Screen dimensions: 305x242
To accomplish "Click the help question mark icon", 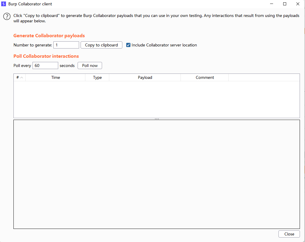I will tap(7, 16).
